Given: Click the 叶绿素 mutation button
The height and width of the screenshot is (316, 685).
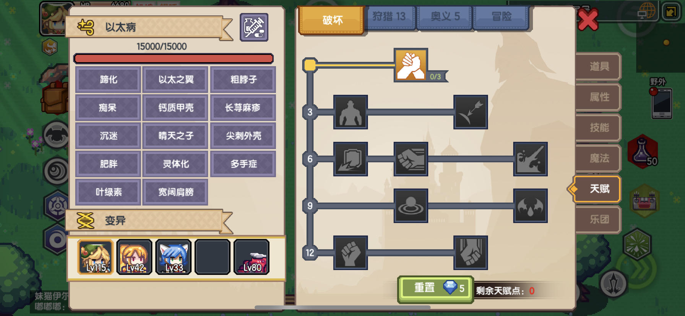Looking at the screenshot, I should point(108,192).
